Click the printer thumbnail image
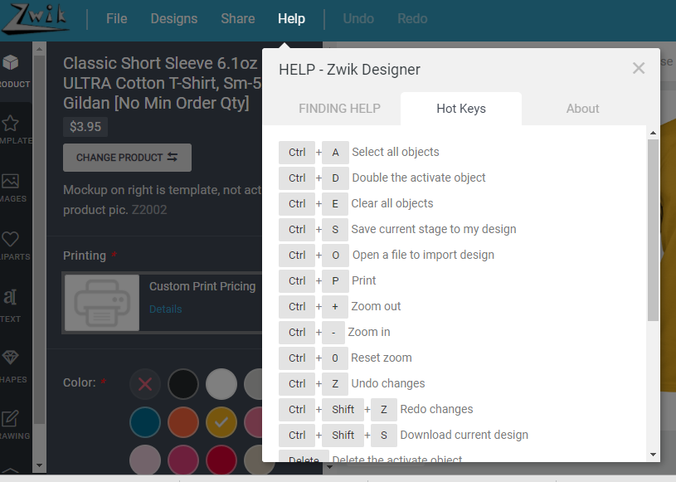This screenshot has width=676, height=482. point(102,303)
